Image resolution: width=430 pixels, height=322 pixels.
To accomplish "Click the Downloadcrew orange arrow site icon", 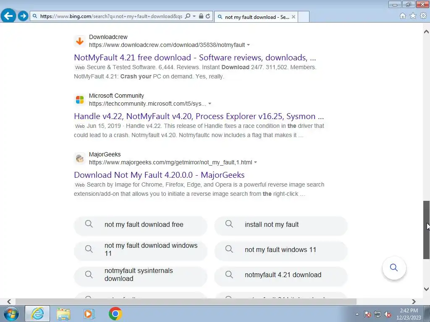I will (x=80, y=42).
